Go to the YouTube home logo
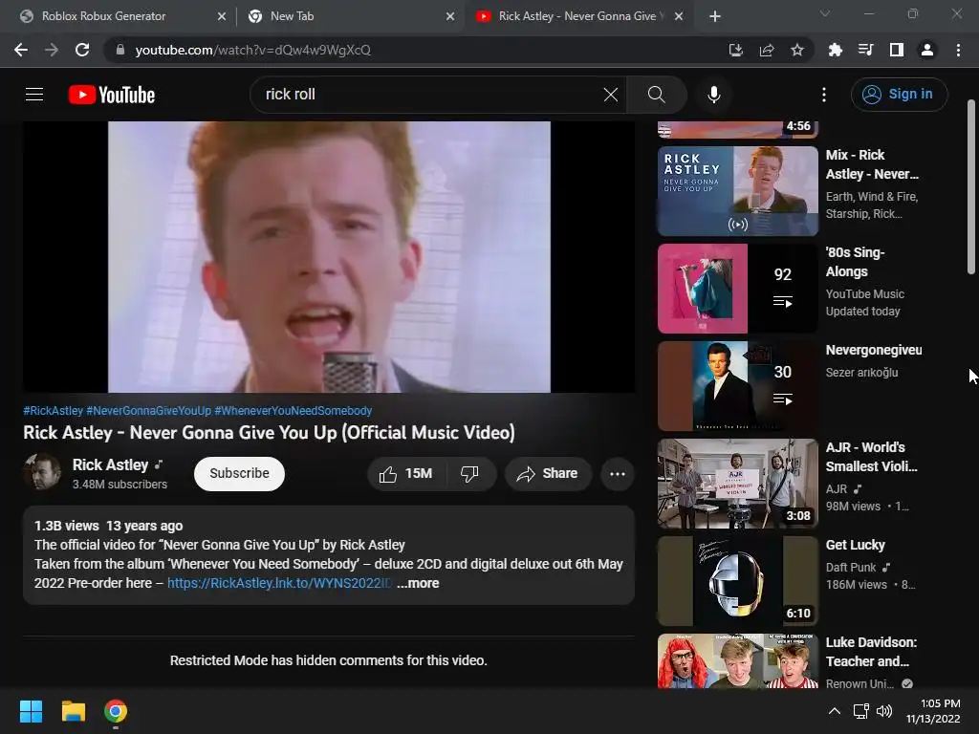The height and width of the screenshot is (734, 979). tap(112, 95)
